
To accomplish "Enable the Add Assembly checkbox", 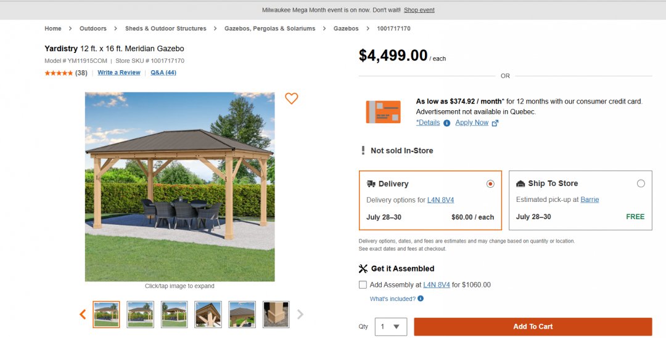I will tap(363, 285).
